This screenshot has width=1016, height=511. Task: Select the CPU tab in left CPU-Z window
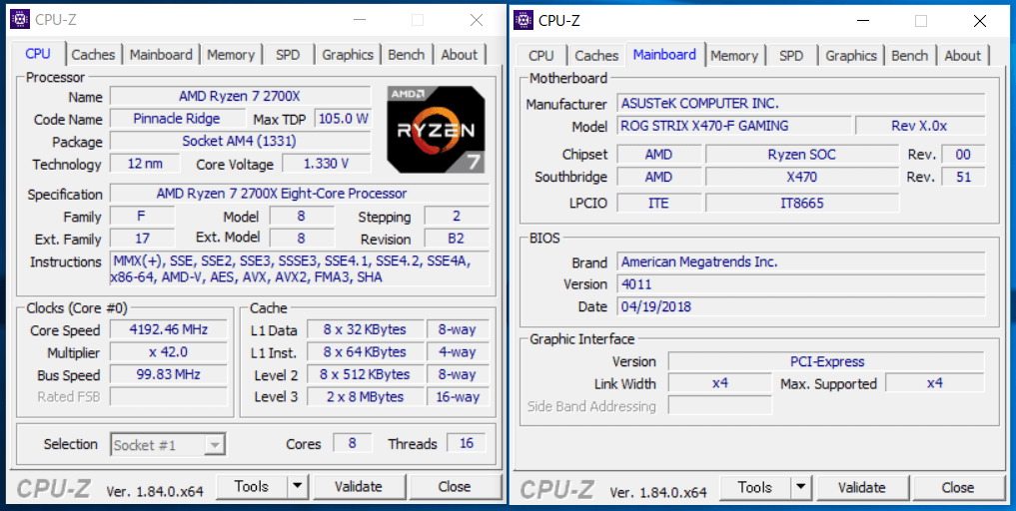[x=38, y=53]
